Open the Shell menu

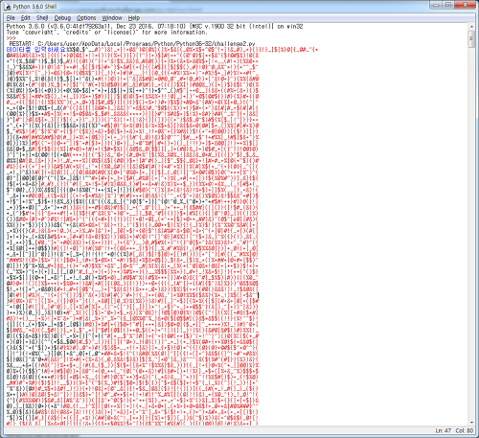(42, 18)
